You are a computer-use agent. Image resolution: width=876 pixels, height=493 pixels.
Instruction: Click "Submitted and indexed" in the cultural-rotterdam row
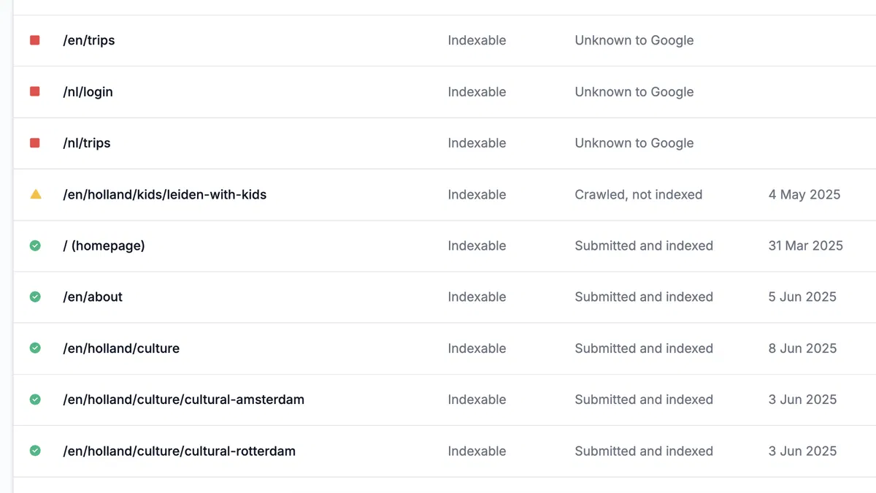click(x=643, y=451)
